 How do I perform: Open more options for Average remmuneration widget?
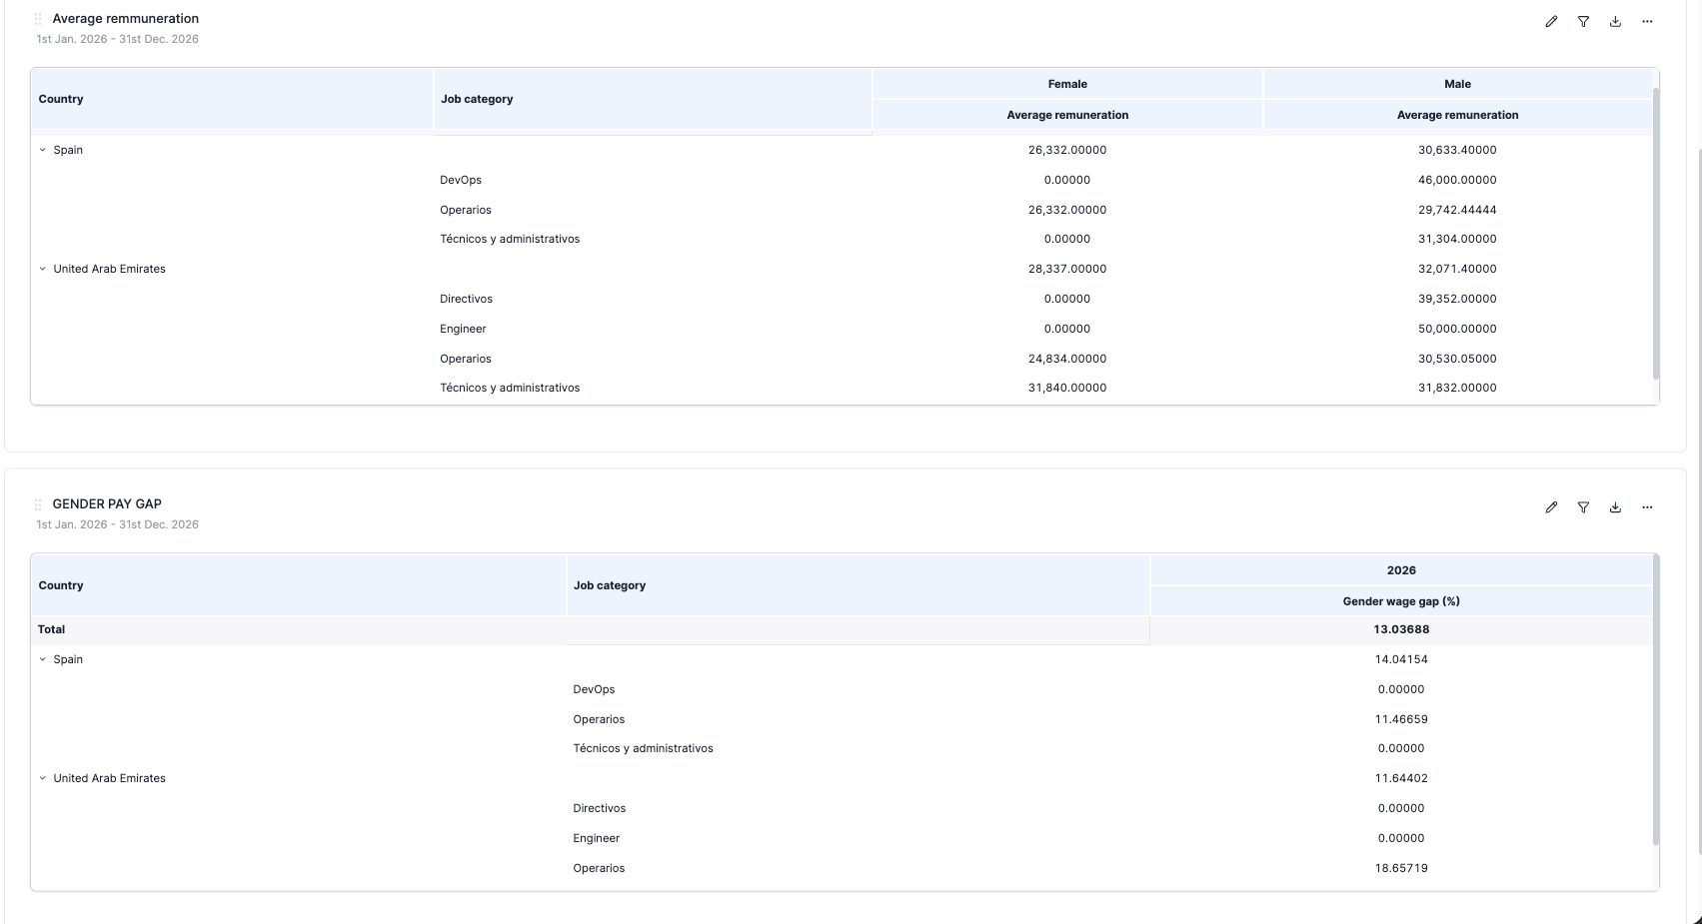[1647, 21]
